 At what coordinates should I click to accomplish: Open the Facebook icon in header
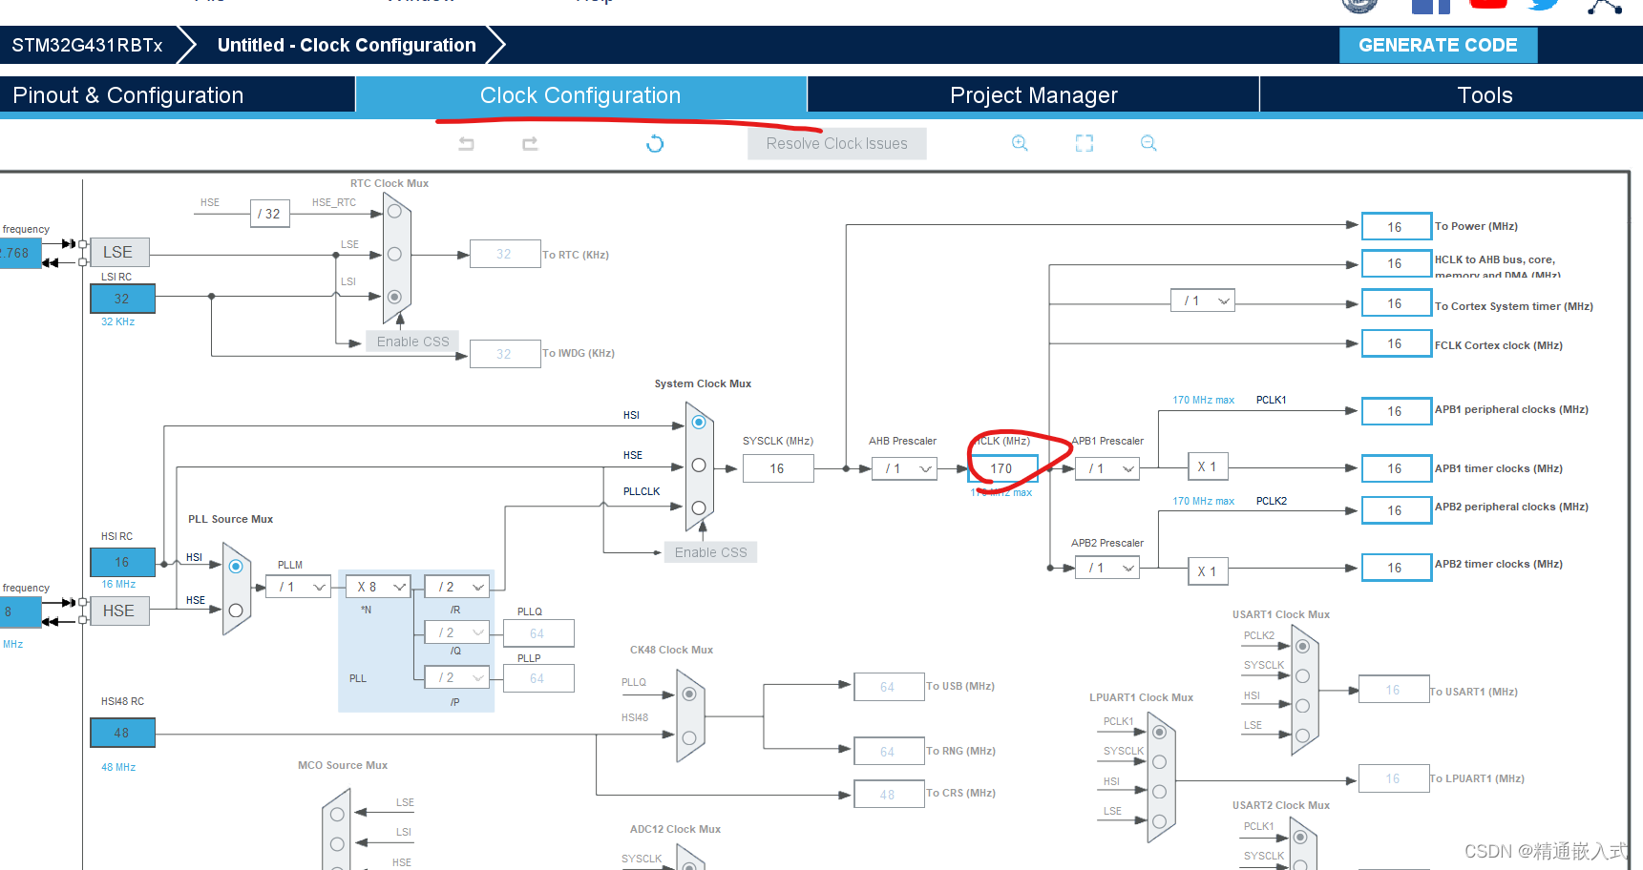pyautogui.click(x=1431, y=6)
